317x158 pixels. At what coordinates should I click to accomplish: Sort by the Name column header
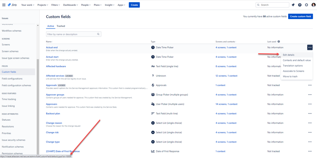[49, 42]
